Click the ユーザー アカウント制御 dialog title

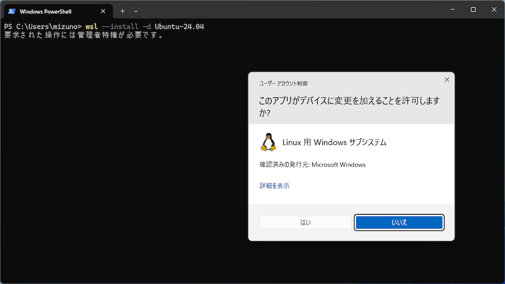tap(283, 83)
